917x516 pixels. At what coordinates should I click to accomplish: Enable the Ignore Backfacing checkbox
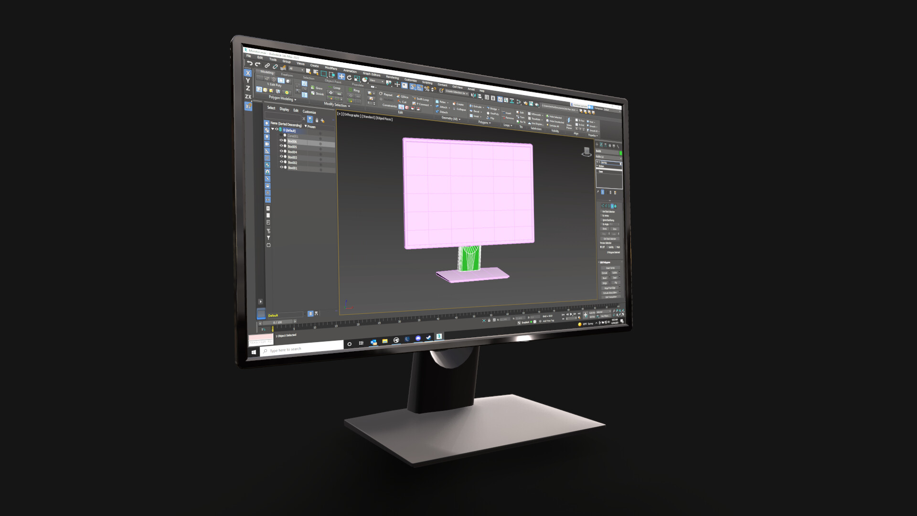602,221
